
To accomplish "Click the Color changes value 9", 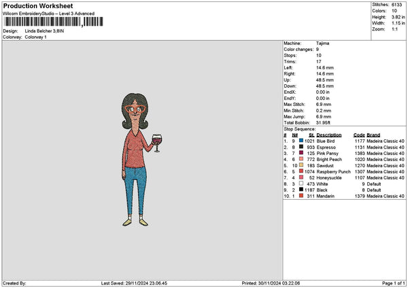I will 318,50.
